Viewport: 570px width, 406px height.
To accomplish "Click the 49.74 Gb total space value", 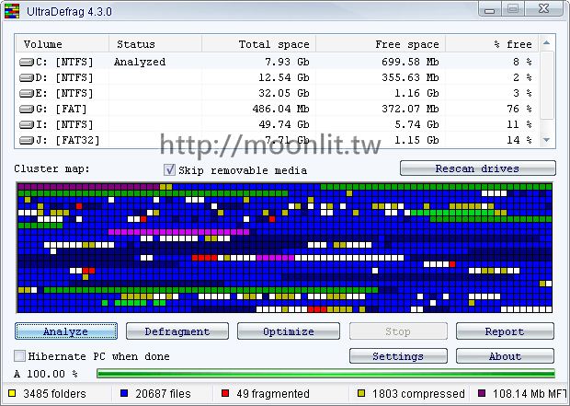I will [284, 124].
